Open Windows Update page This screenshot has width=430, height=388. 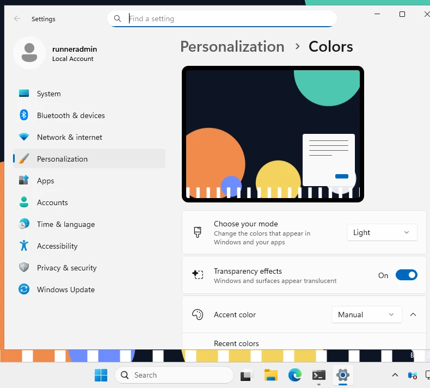click(x=89, y=290)
